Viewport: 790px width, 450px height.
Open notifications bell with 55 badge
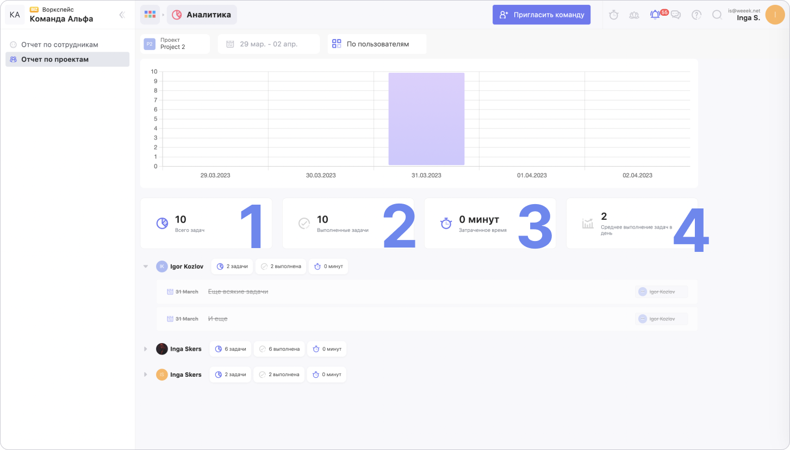pyautogui.click(x=655, y=15)
